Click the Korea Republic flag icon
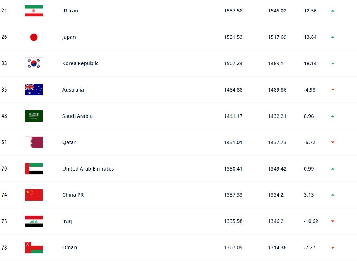Screen dimensions: 357x261 coord(34,63)
